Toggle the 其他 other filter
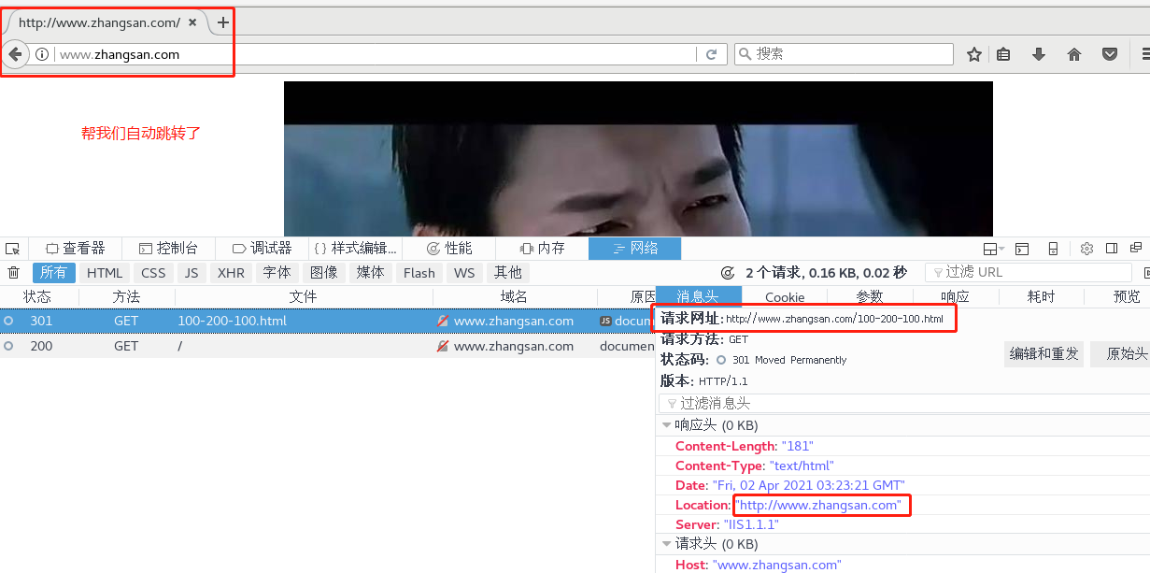This screenshot has height=573, width=1150. coord(507,273)
